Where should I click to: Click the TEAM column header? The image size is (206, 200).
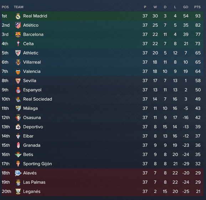[x=19, y=7]
